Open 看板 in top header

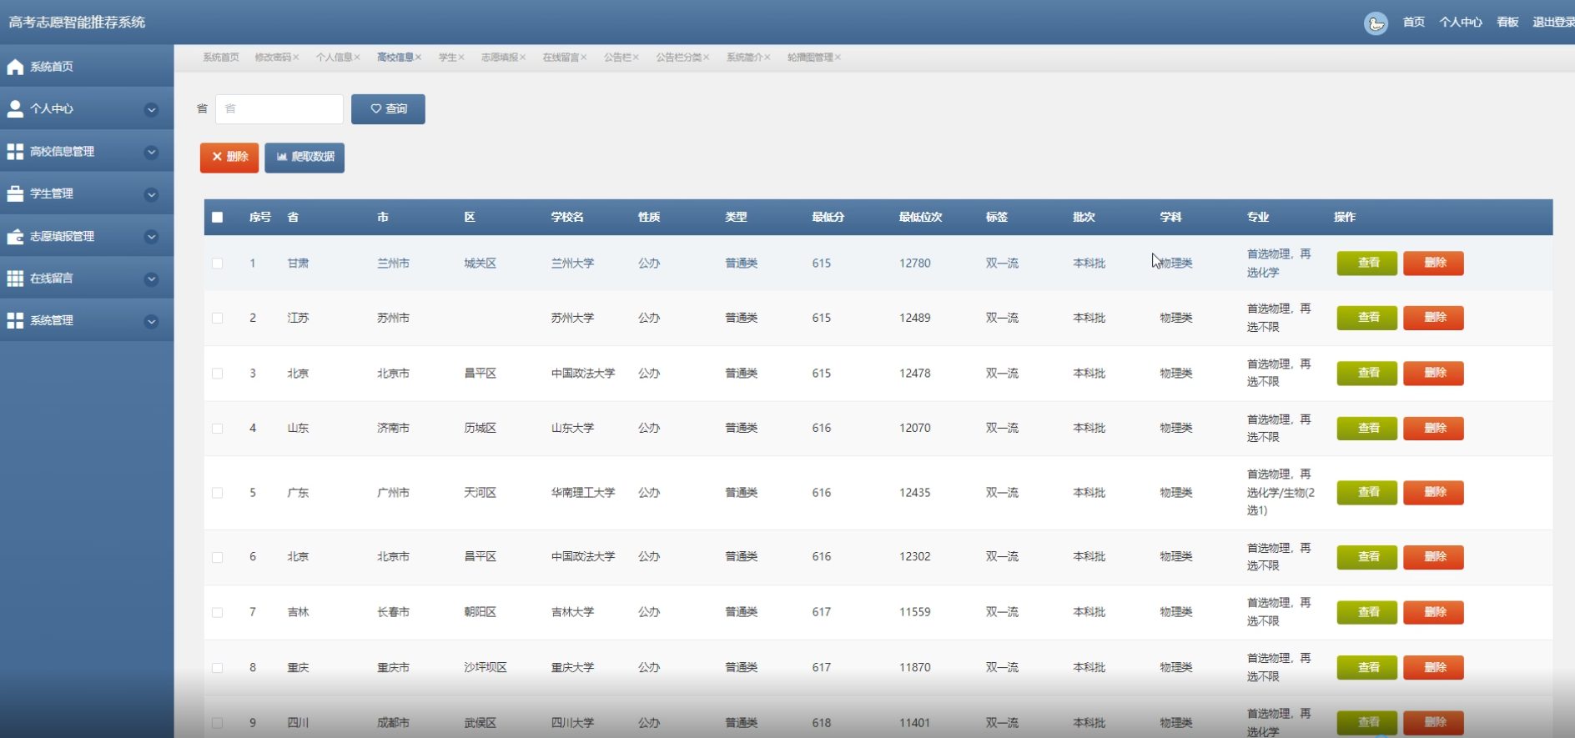pos(1507,23)
